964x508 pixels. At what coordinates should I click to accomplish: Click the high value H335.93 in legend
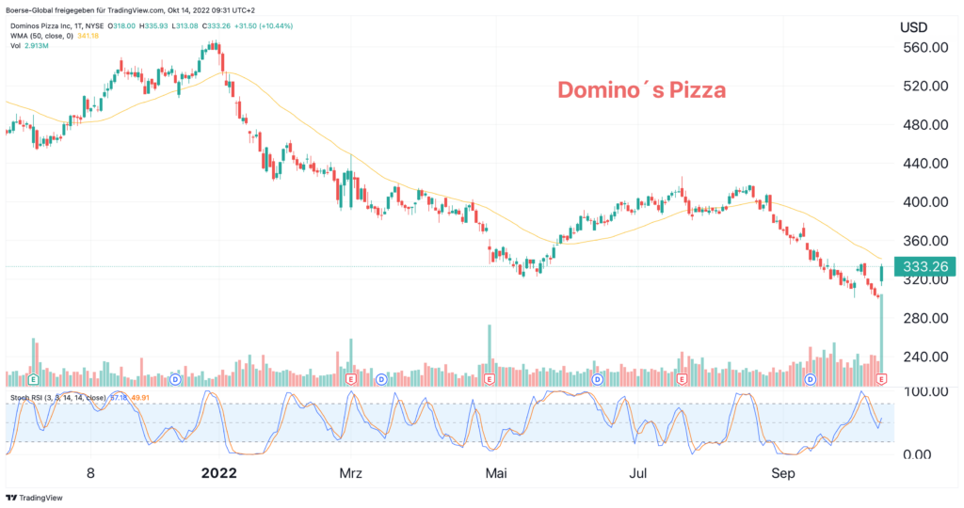(153, 25)
